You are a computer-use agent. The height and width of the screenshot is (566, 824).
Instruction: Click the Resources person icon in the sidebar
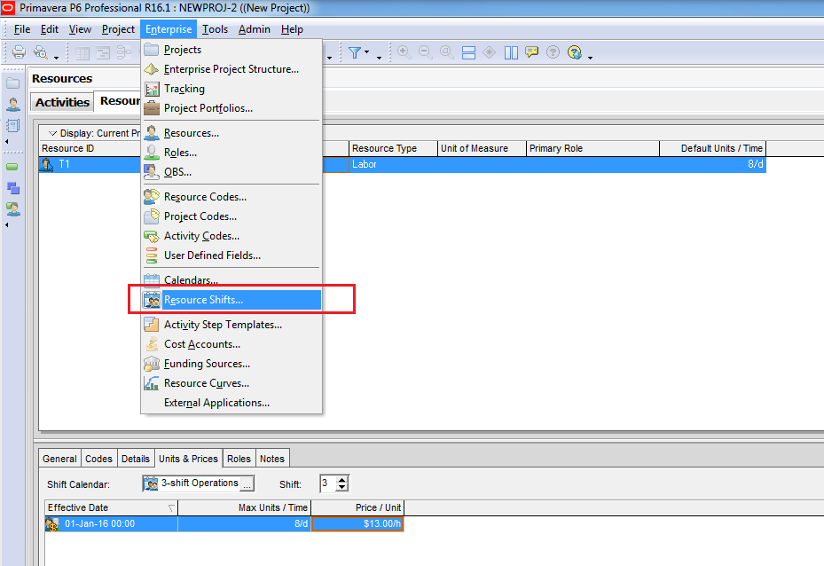(x=13, y=104)
